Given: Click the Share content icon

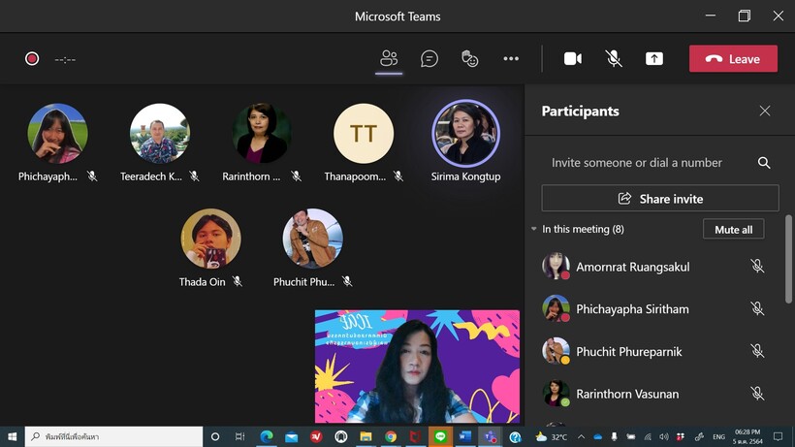Looking at the screenshot, I should point(654,59).
